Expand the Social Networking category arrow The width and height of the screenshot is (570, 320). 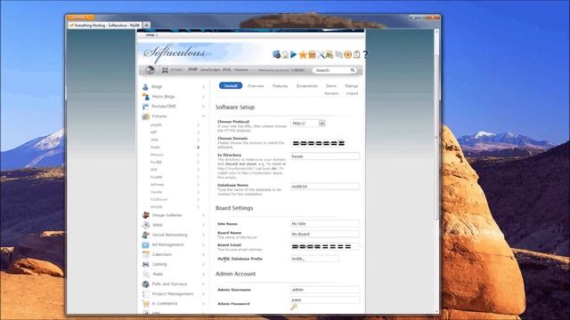pyautogui.click(x=203, y=235)
